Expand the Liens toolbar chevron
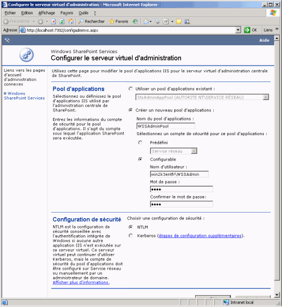 pyautogui.click(x=277, y=29)
